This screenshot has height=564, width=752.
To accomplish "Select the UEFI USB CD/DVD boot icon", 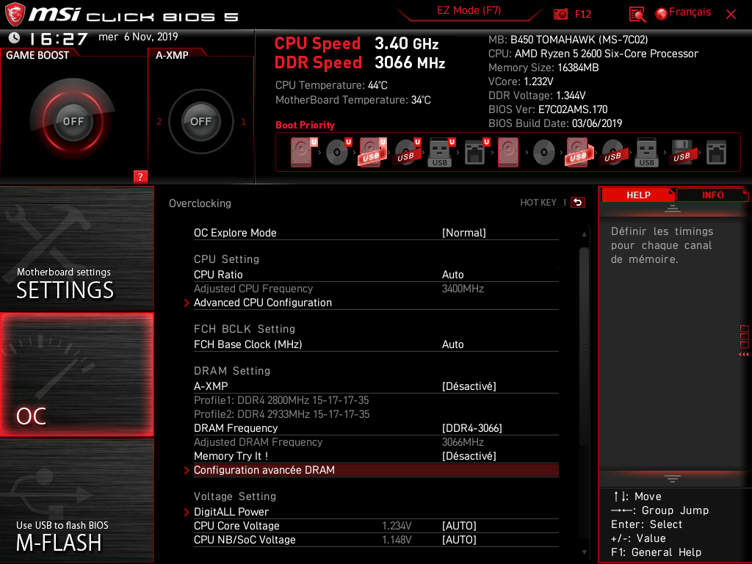I will tap(407, 152).
